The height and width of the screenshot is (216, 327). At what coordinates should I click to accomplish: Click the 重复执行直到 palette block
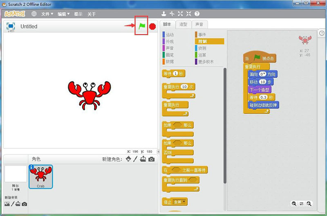(181, 184)
